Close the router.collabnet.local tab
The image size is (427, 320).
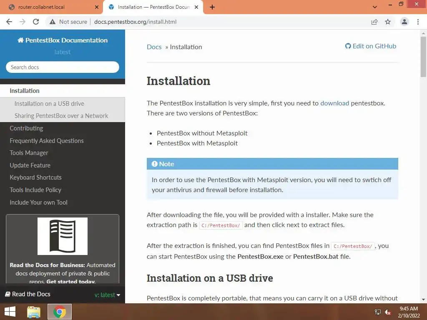97,7
